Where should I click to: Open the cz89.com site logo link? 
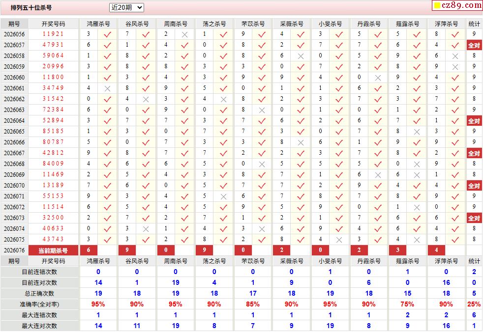pos(457,5)
